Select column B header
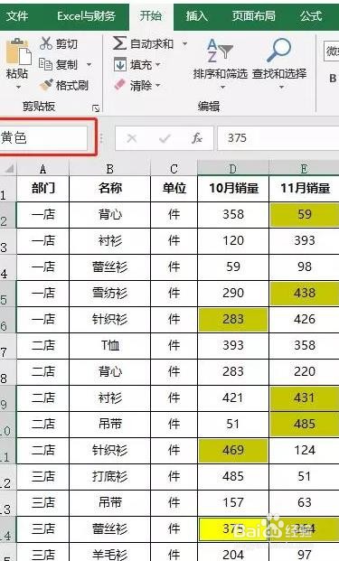The height and width of the screenshot is (561, 339). click(109, 169)
